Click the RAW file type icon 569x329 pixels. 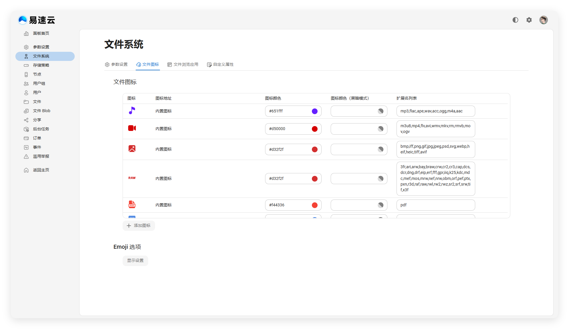coord(132,178)
